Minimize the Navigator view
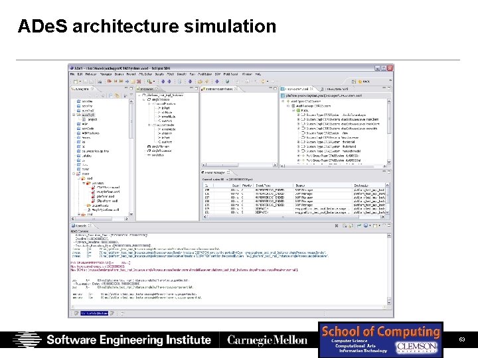The image size is (478, 358). point(126,88)
